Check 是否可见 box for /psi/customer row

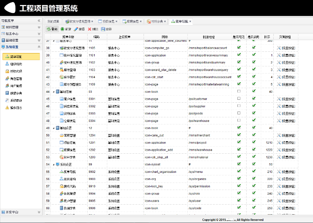tap(239, 99)
